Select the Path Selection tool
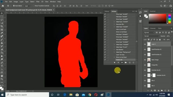Viewport: 173px width, 97px height. click(x=2, y=69)
